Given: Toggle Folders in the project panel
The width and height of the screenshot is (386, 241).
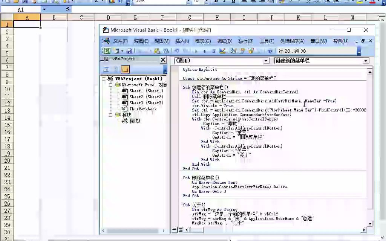Looking at the screenshot, I should click(x=125, y=69).
